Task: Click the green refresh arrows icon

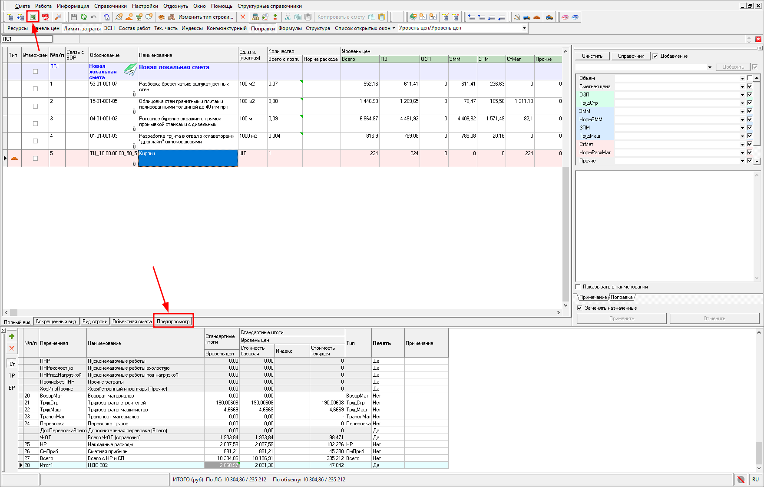Action: click(83, 17)
